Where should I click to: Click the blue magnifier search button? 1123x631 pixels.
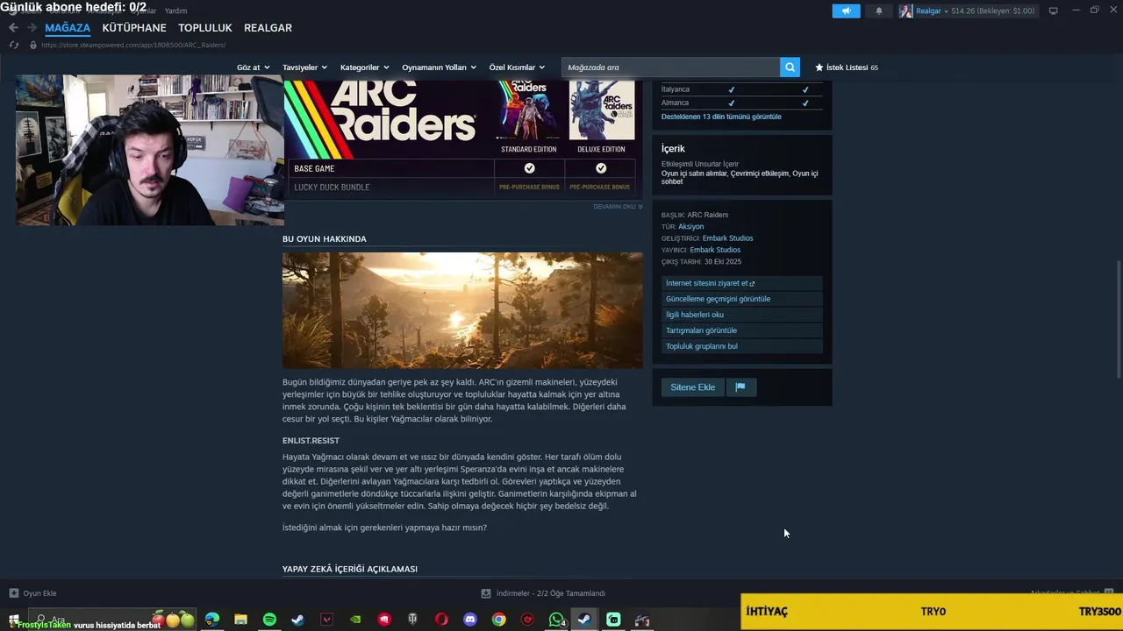[x=790, y=67]
